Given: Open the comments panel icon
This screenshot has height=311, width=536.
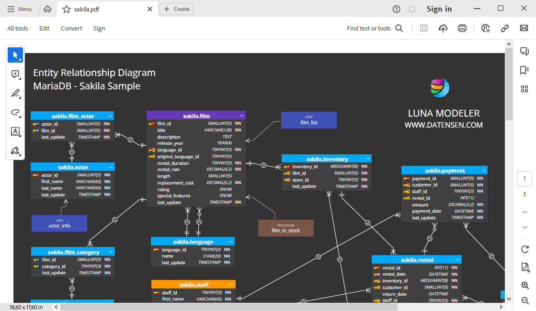Looking at the screenshot, I should click(525, 51).
